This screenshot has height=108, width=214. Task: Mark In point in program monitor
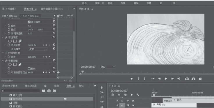pyautogui.click(x=138, y=79)
